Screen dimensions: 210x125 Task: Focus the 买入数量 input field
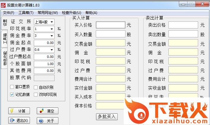coord(111,34)
